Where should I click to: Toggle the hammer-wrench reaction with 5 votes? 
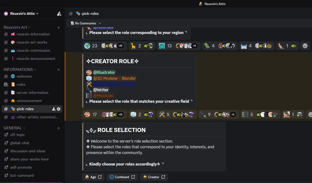point(177,115)
